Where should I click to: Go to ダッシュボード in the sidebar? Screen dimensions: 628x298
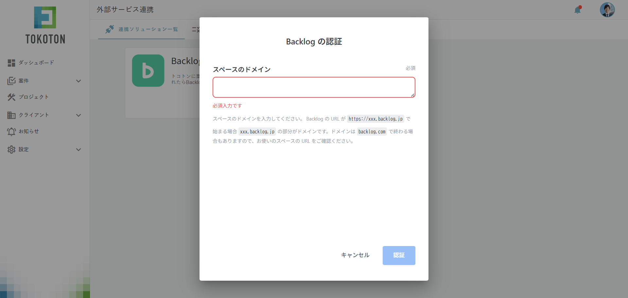[36, 62]
